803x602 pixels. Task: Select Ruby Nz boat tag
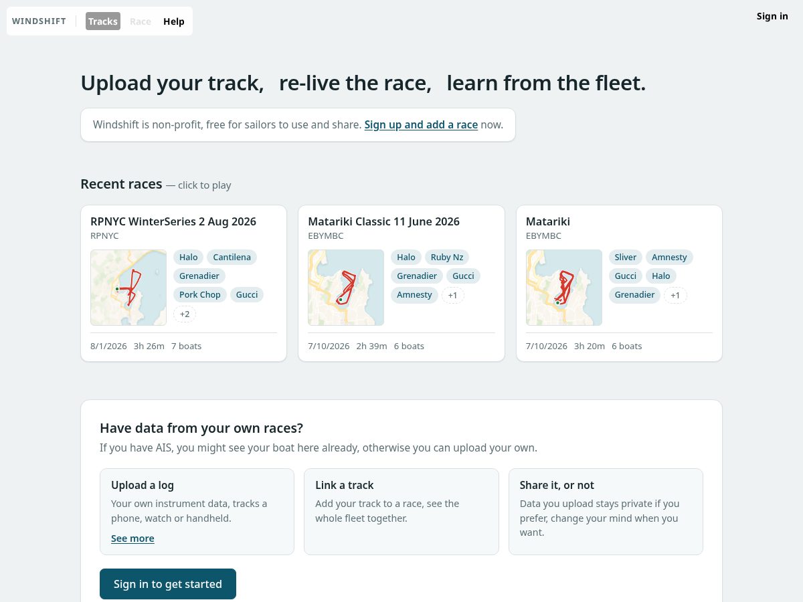(x=447, y=258)
